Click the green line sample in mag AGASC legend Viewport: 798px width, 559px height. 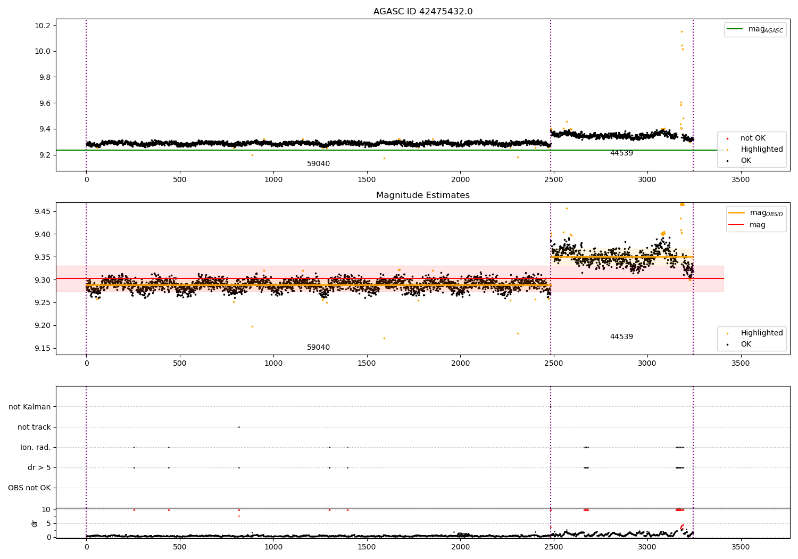coord(735,29)
